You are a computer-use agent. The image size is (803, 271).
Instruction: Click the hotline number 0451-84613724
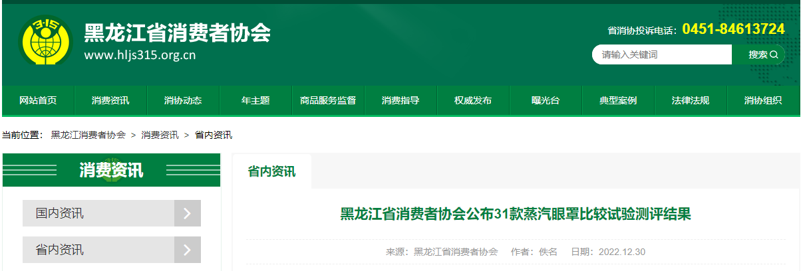click(x=733, y=29)
